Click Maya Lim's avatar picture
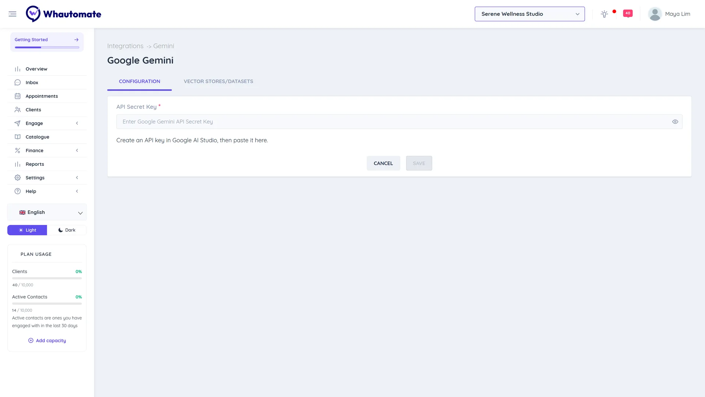The height and width of the screenshot is (397, 705). coord(655,14)
